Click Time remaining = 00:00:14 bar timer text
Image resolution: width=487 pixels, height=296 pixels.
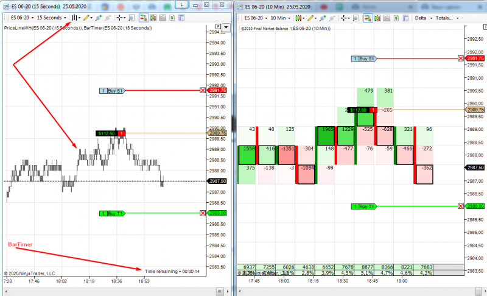[x=172, y=271]
